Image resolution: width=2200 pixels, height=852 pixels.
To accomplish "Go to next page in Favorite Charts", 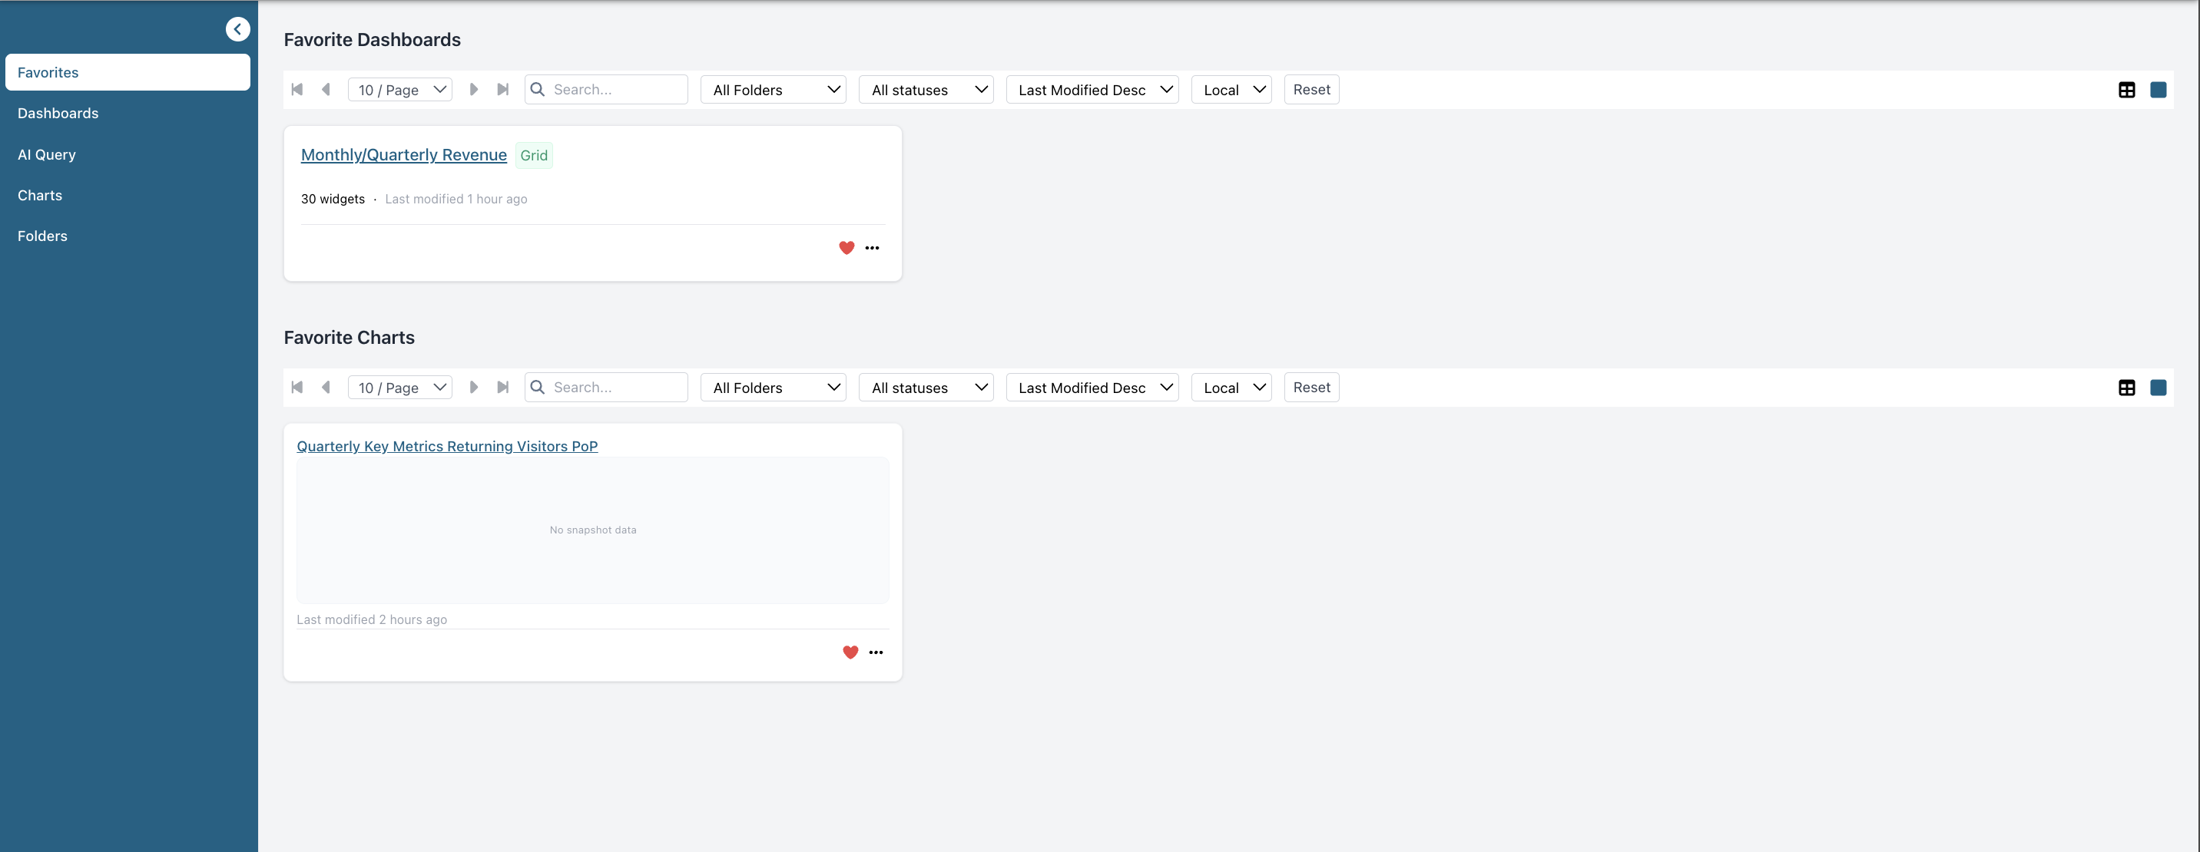I will point(474,388).
